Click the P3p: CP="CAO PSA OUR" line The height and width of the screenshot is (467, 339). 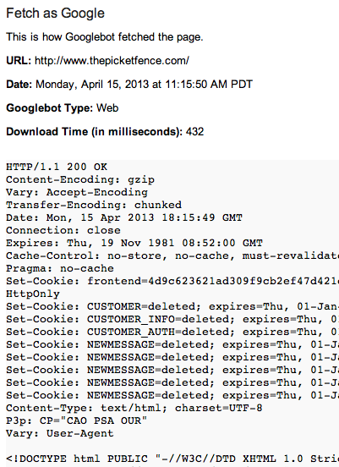77,420
